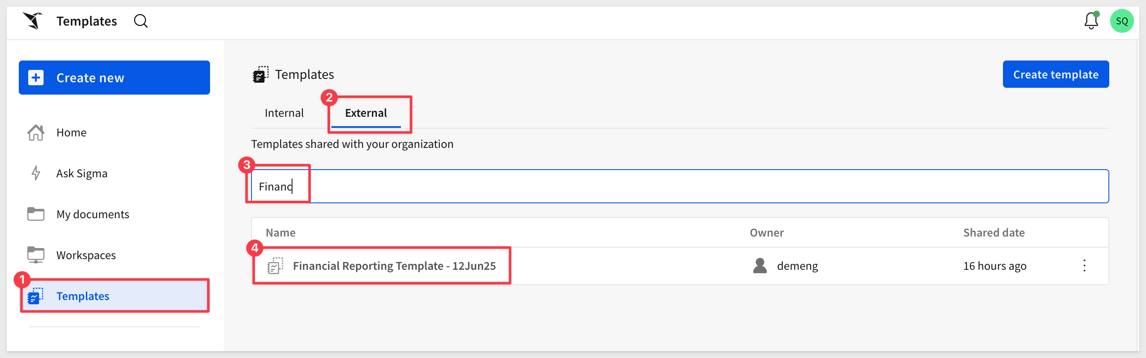Click the template file icon beside Financial Reporting

tap(275, 266)
